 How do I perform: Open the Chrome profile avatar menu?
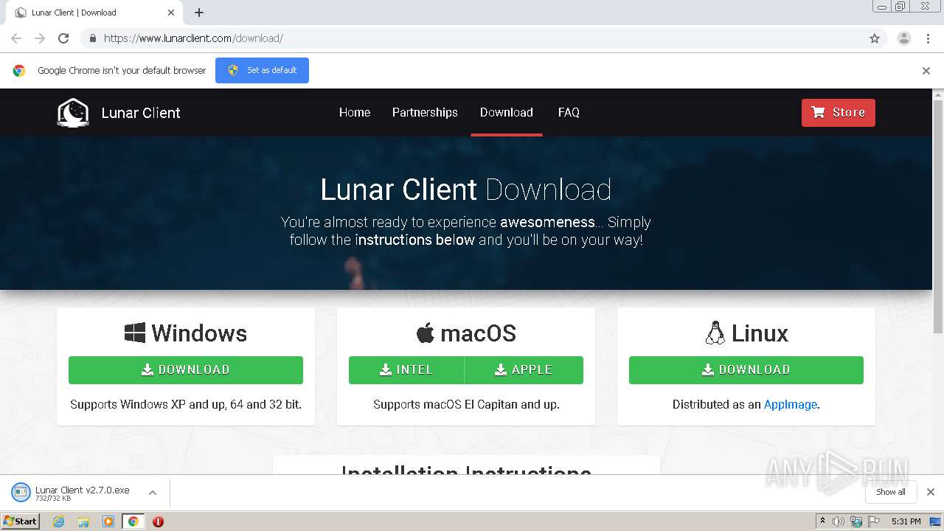[904, 38]
